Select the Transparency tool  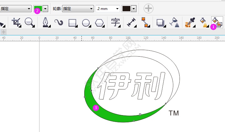pos(174,23)
